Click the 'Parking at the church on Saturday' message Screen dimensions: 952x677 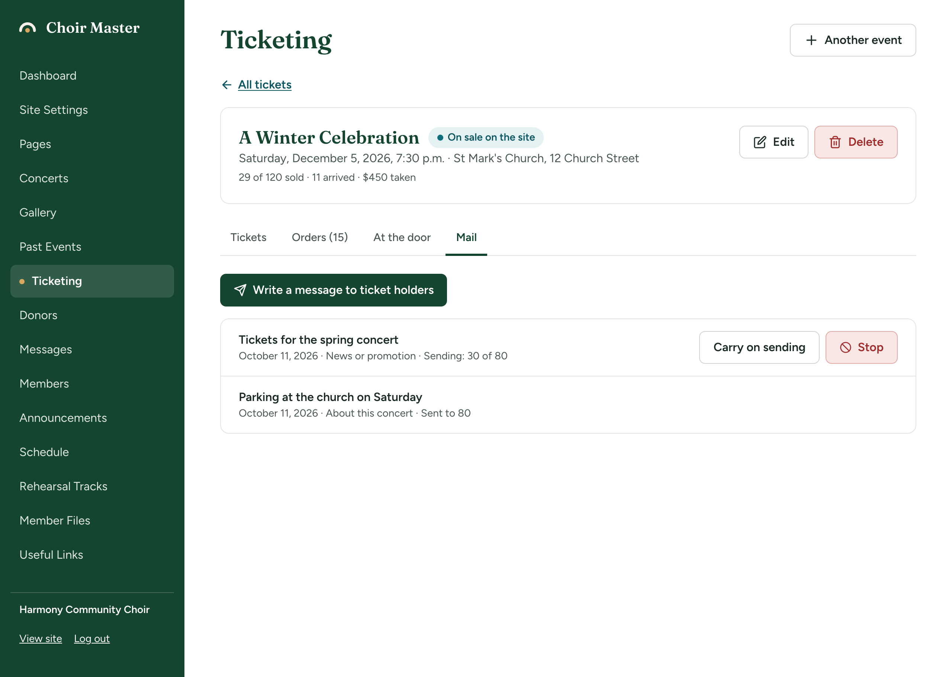pyautogui.click(x=330, y=397)
